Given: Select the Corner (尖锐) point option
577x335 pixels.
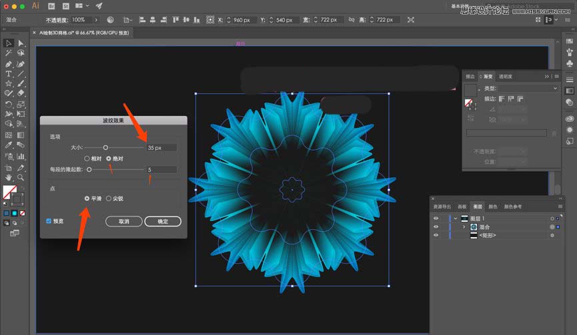Looking at the screenshot, I should (x=109, y=198).
